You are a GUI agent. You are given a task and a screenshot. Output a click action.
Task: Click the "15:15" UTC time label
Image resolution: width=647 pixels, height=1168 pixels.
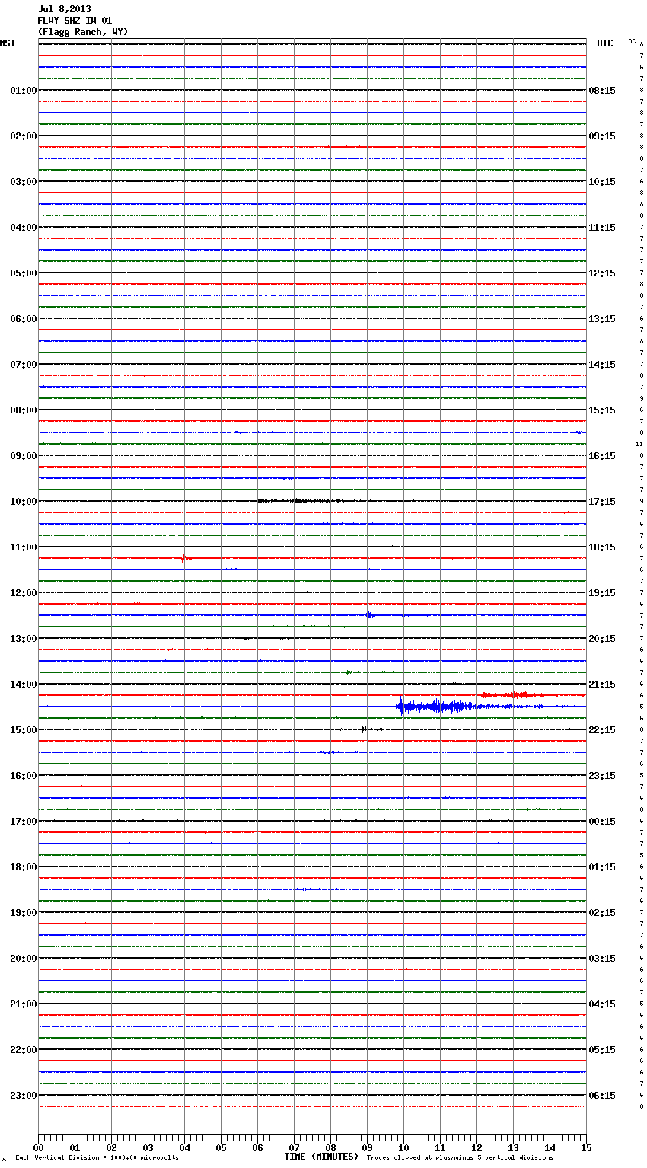(602, 410)
